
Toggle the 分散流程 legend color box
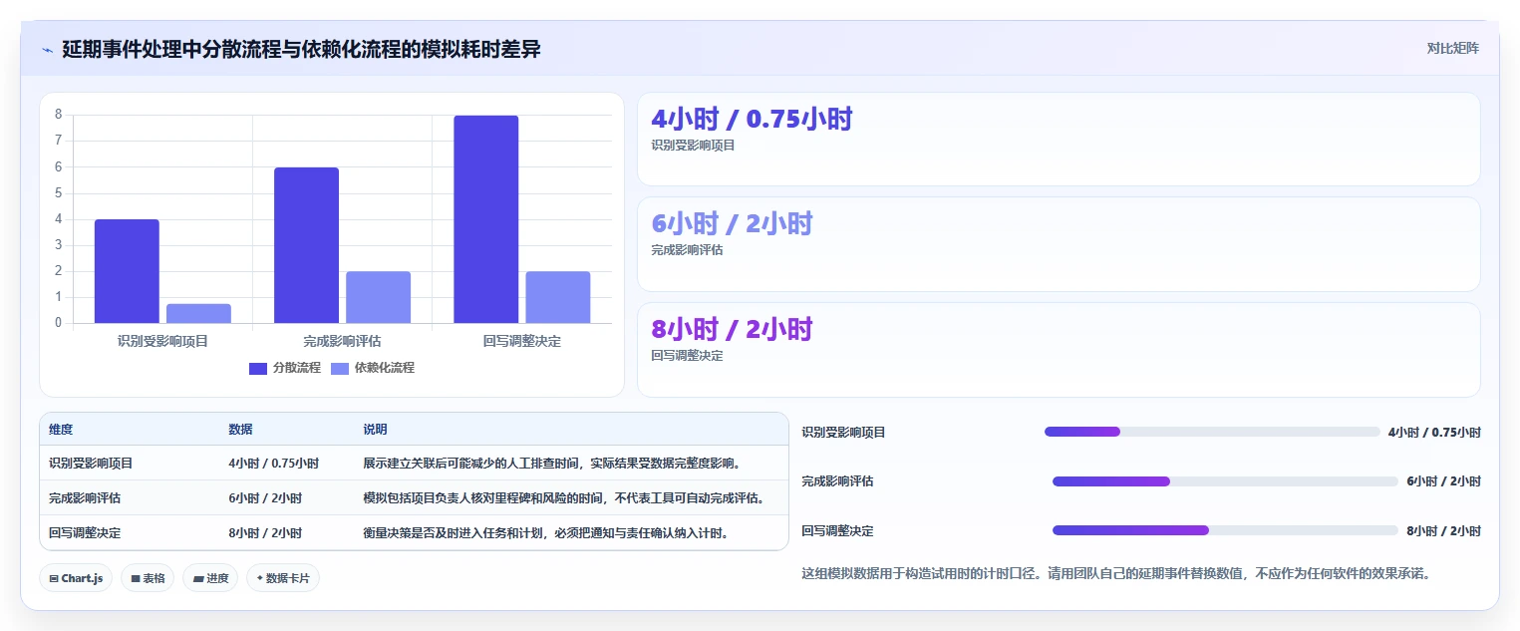click(258, 368)
